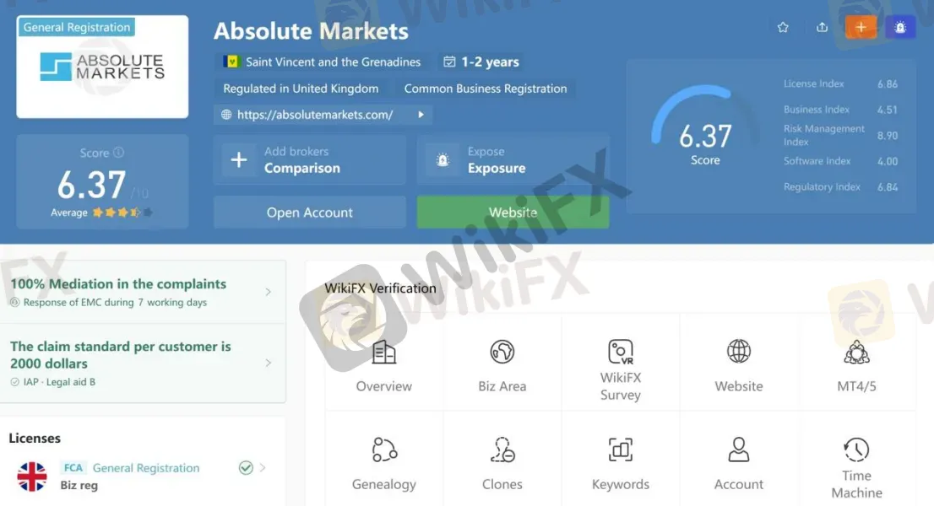934x506 pixels.
Task: Open the Time Machine icon
Action: [856, 449]
